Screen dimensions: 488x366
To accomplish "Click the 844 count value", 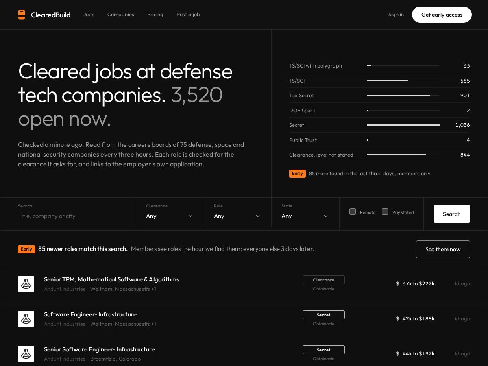I will click(465, 155).
